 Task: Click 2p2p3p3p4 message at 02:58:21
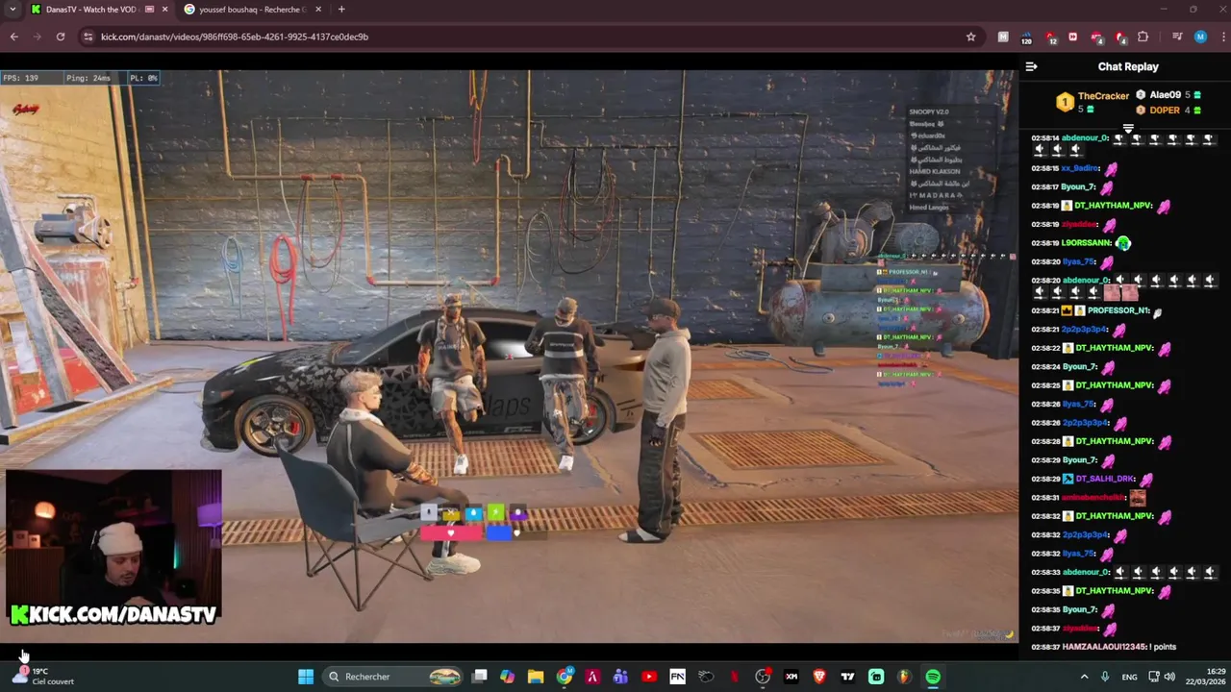(1079, 329)
